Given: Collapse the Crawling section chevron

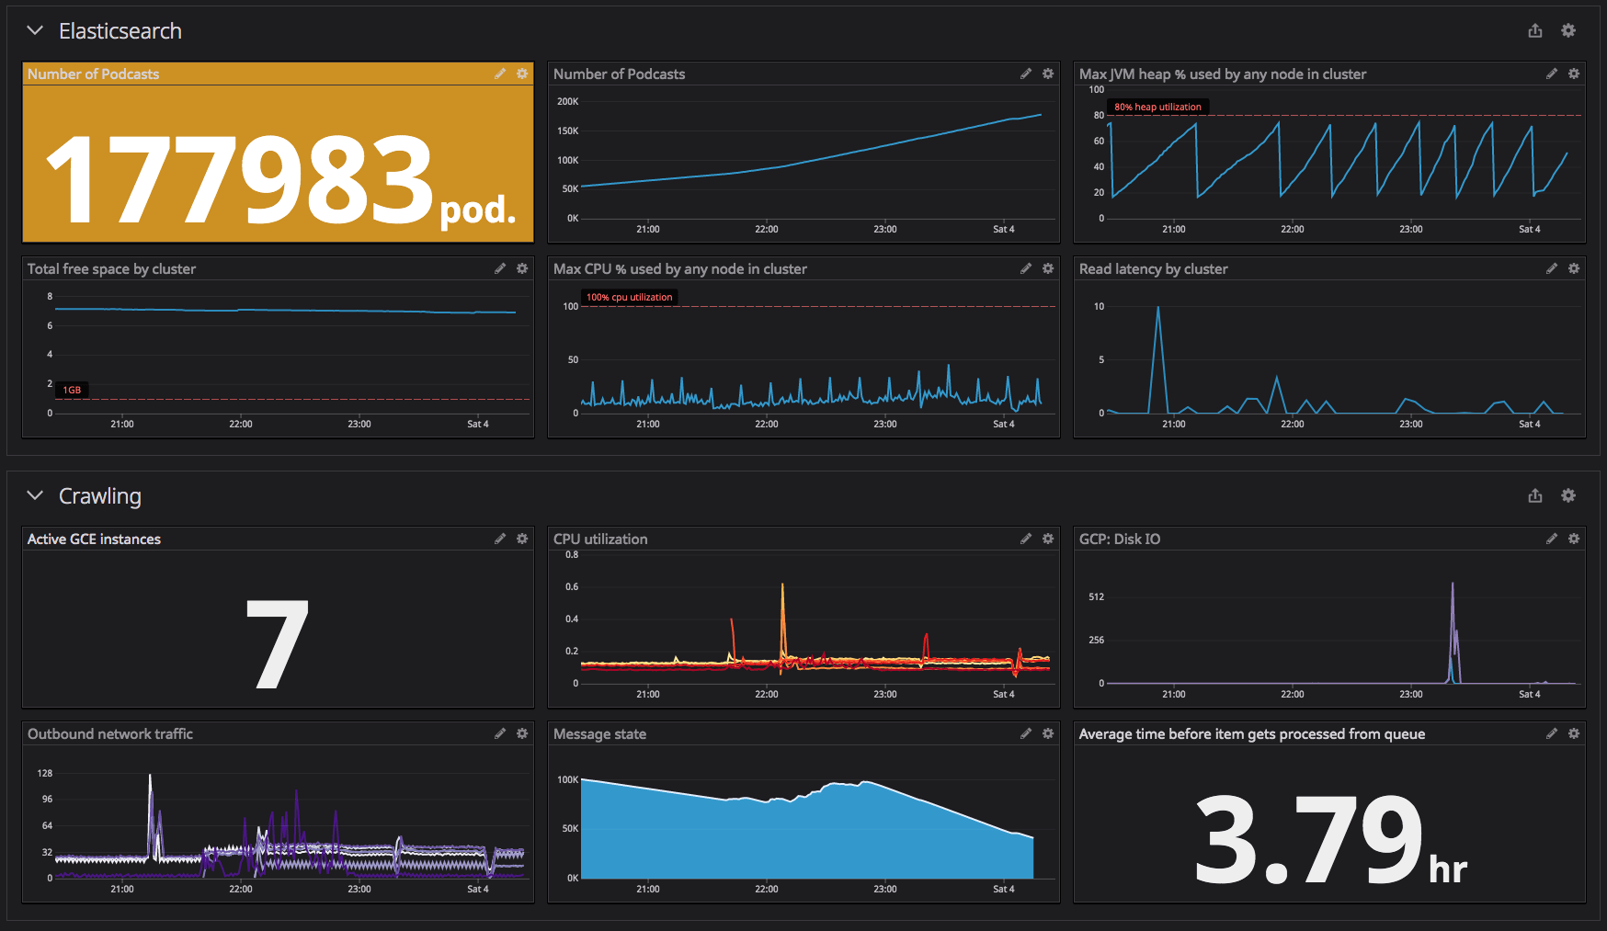Looking at the screenshot, I should point(35,495).
